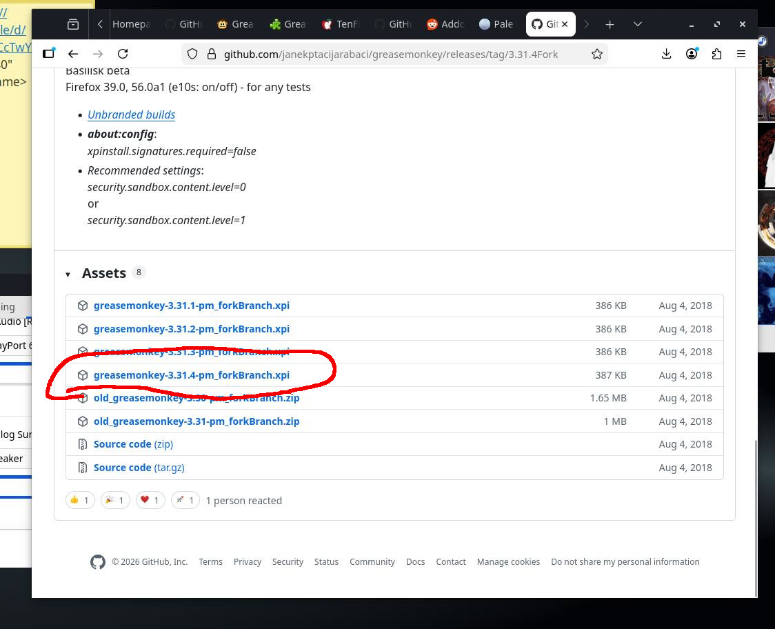Open the Community footer link
This screenshot has width=775, height=629.
[372, 561]
